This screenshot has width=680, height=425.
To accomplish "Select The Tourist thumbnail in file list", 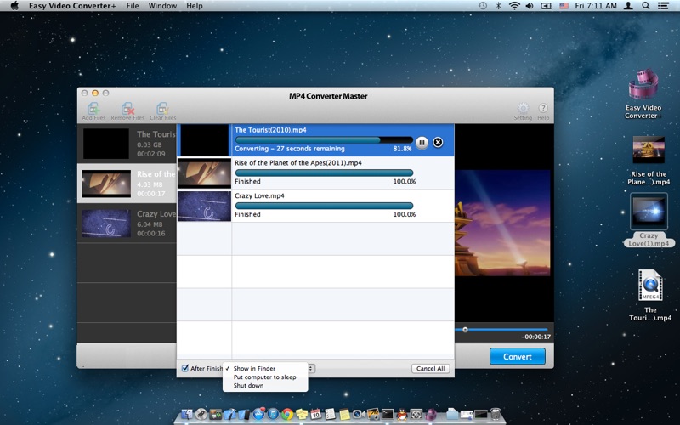I will (x=106, y=144).
